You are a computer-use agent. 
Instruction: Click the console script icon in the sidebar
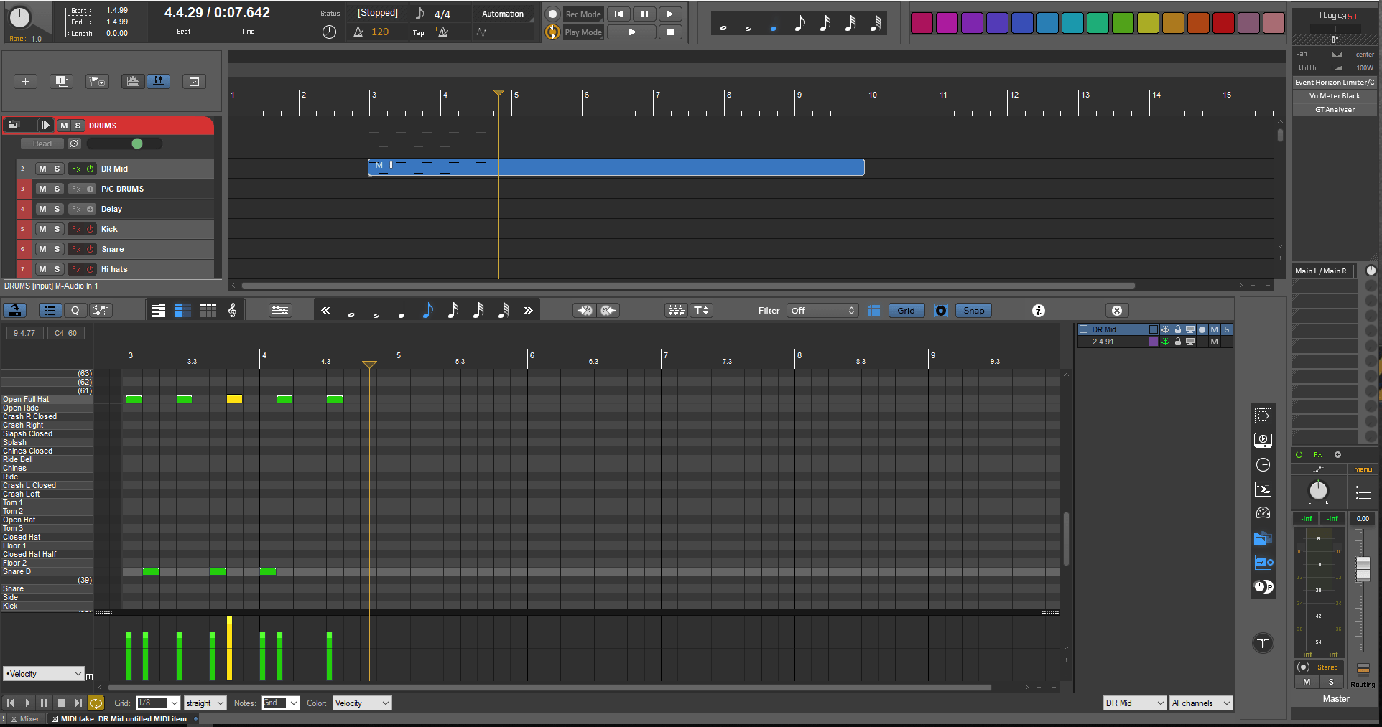[1263, 489]
